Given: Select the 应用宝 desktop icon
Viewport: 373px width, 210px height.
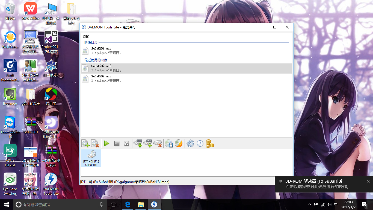Looking at the screenshot, I should [x=51, y=97].
